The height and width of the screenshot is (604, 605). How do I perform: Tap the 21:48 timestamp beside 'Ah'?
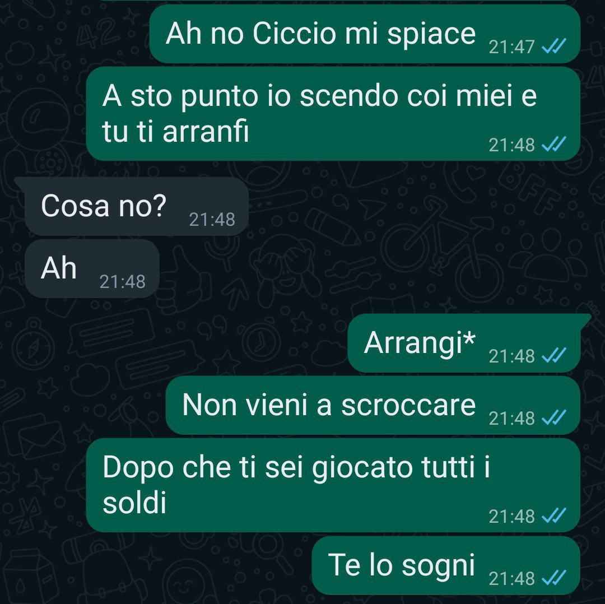point(123,282)
